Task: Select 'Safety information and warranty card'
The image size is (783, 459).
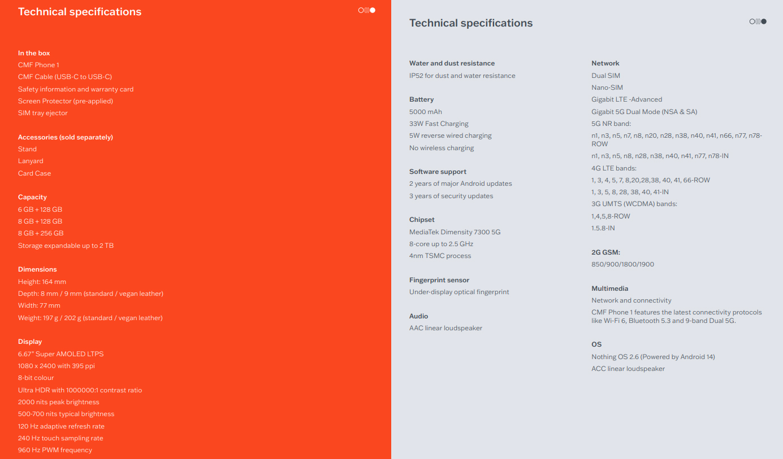Action: (x=76, y=89)
